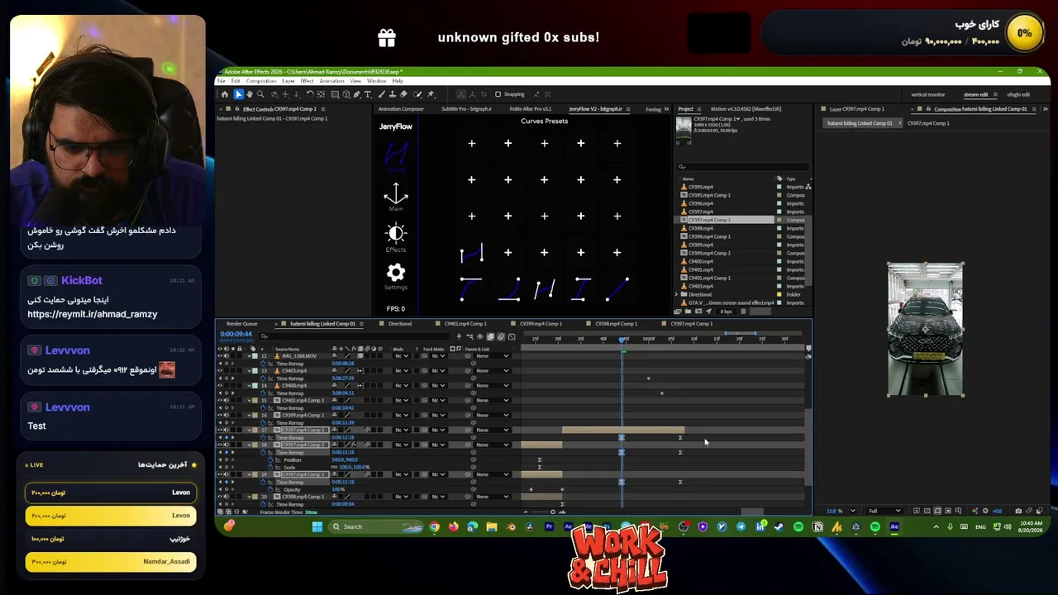Toggle timeline graph editor button
The width and height of the screenshot is (1058, 595).
(x=512, y=336)
